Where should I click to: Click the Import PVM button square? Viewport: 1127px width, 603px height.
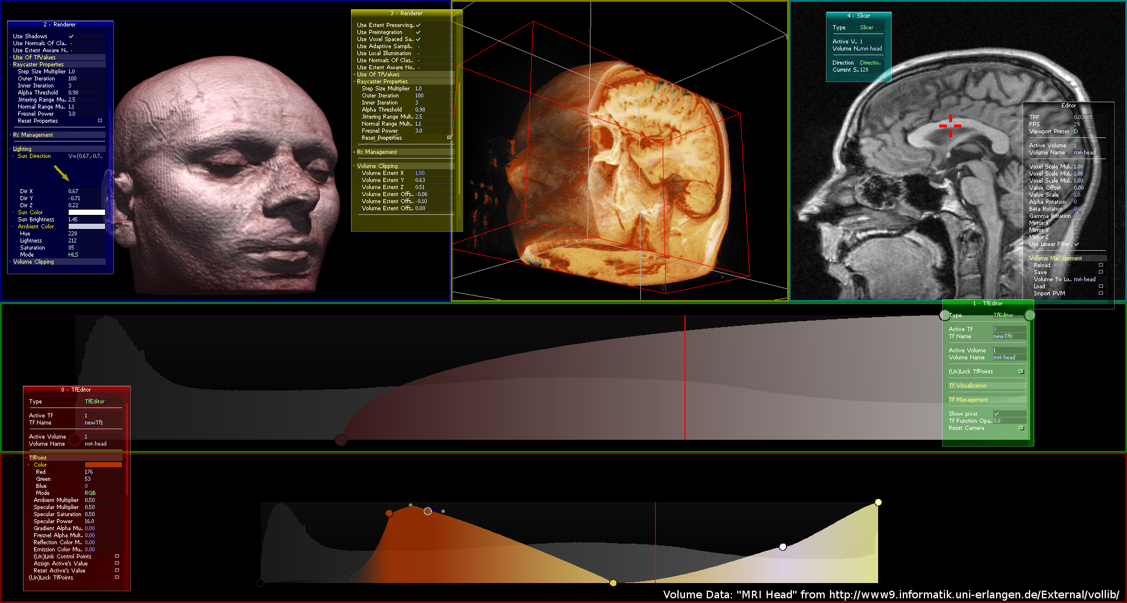coord(1101,294)
